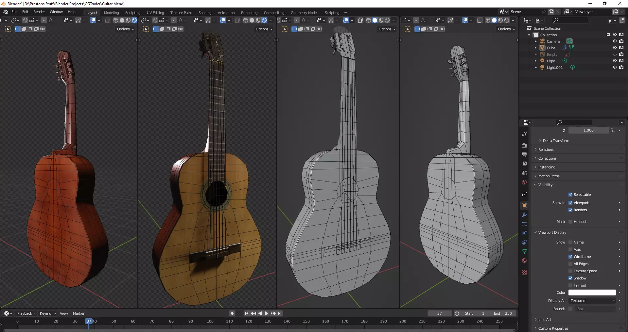Open the Object Constraints properties tab
The image size is (628, 332).
point(524,242)
